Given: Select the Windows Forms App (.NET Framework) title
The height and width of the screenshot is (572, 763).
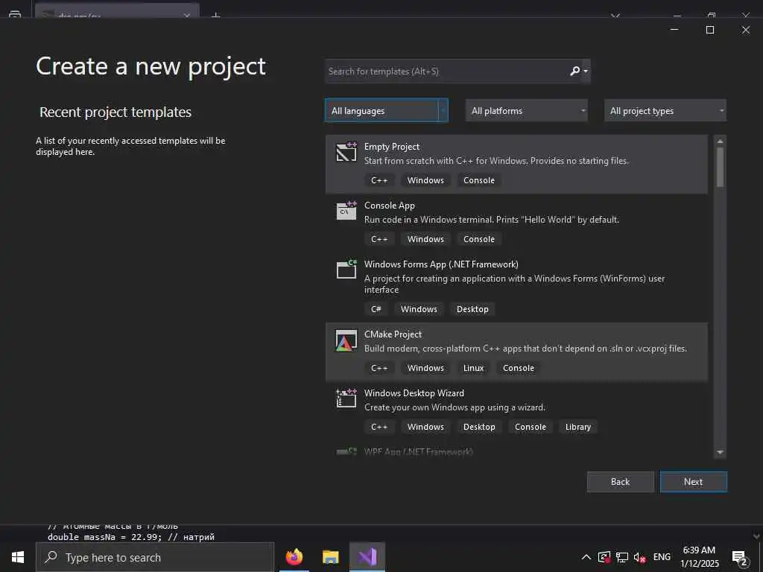Looking at the screenshot, I should (441, 264).
